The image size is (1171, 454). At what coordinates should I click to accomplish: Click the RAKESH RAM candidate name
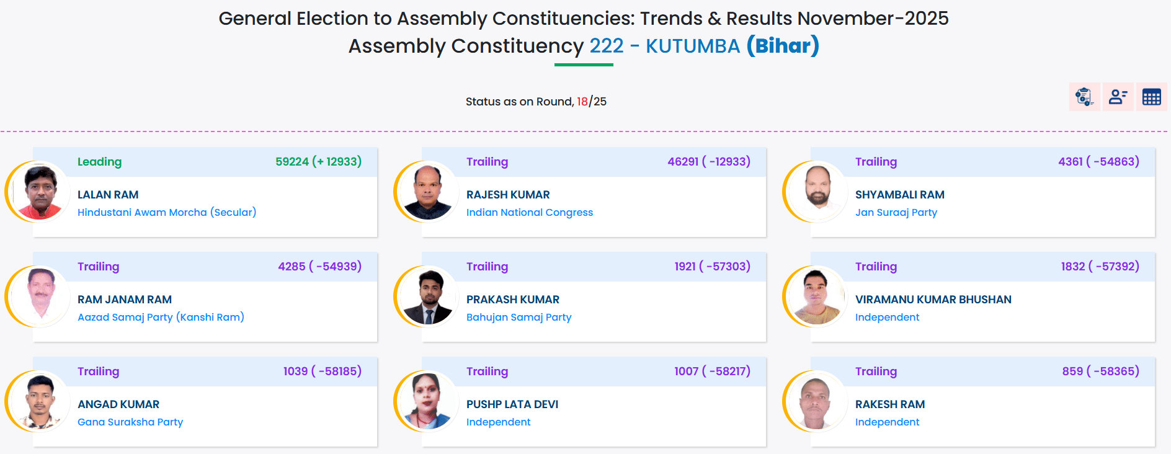(889, 404)
